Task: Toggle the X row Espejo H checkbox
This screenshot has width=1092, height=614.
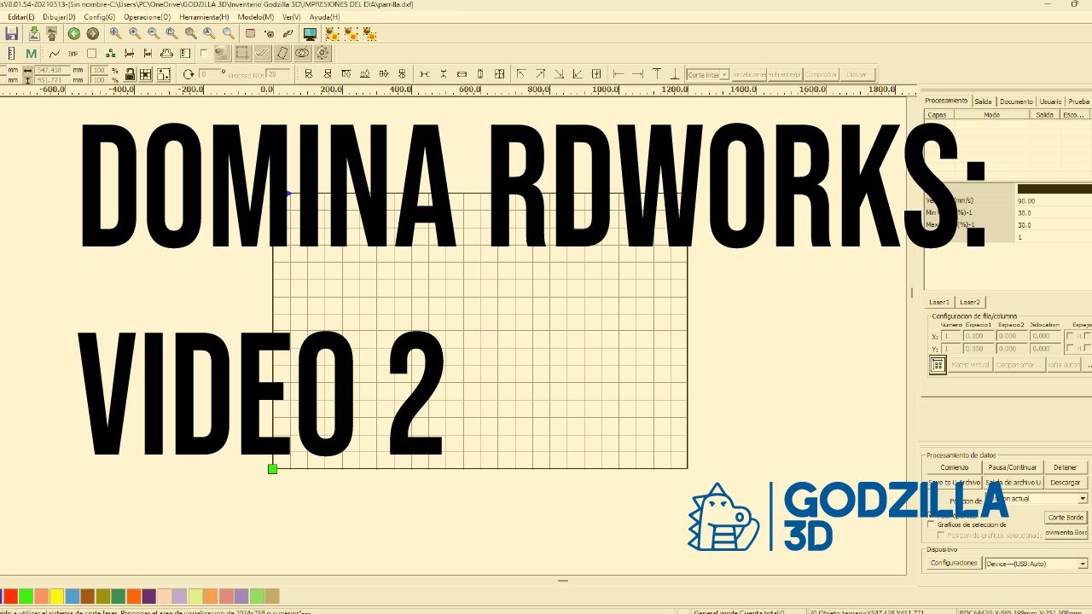Action: [1071, 336]
